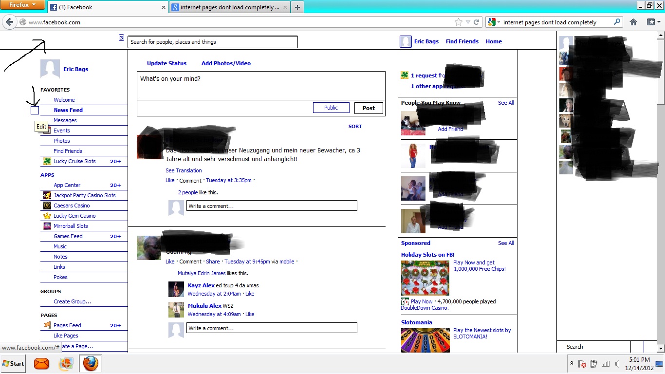Image resolution: width=665 pixels, height=374 pixels.
Task: Open News Feed in Favorites
Action: click(68, 110)
